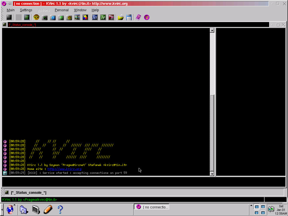Select the 'occ' toolbar icon
The width and height of the screenshot is (288, 216).
click(61, 17)
